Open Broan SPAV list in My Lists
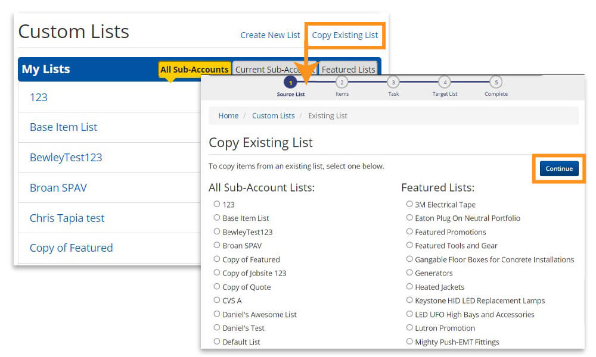The width and height of the screenshot is (596, 357). pos(58,188)
